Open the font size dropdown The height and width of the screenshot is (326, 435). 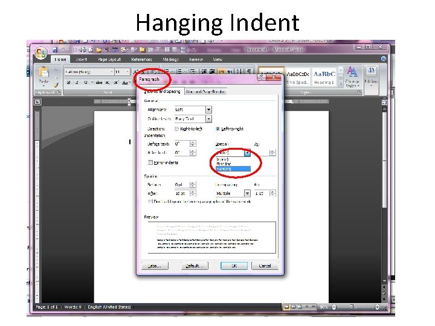click(x=127, y=72)
